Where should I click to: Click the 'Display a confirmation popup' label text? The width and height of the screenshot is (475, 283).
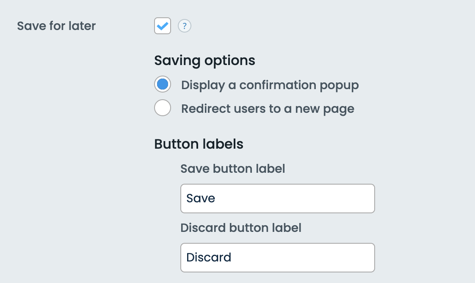click(x=270, y=85)
